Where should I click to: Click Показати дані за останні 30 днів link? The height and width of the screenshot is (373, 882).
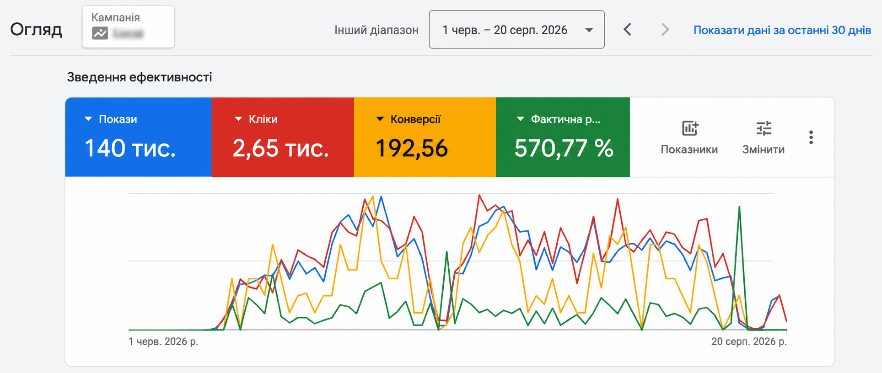click(782, 30)
